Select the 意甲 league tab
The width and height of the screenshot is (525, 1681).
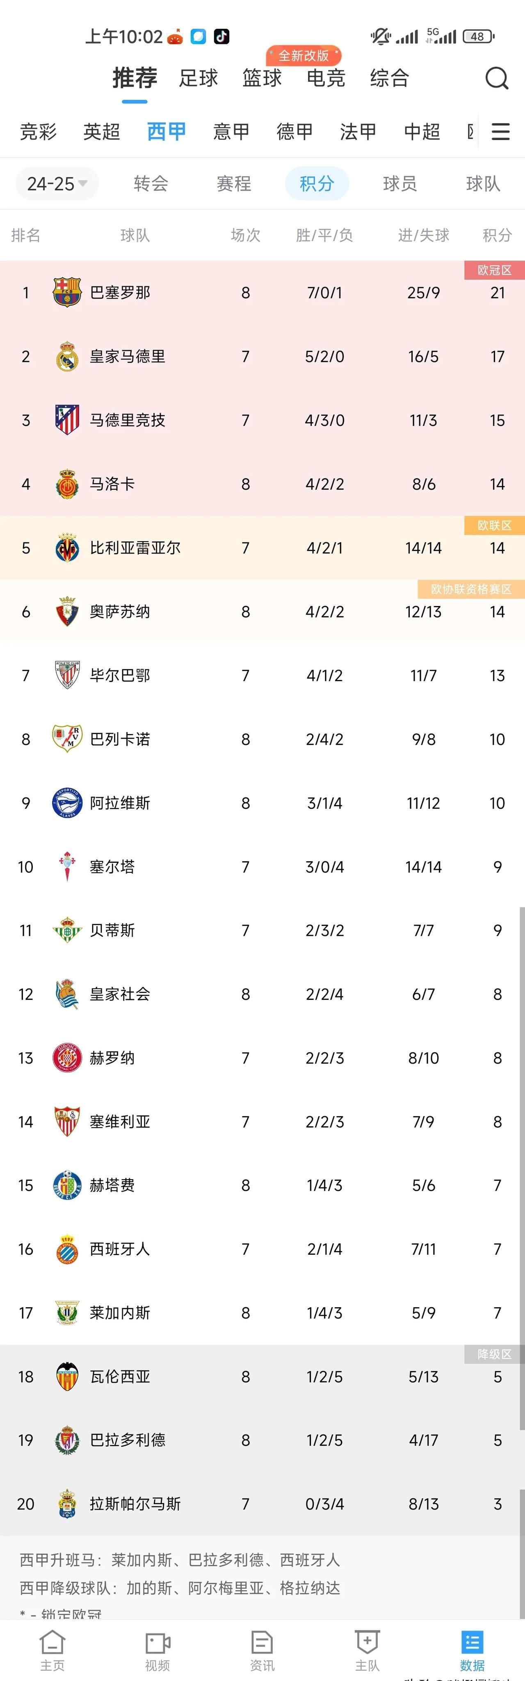pos(231,132)
